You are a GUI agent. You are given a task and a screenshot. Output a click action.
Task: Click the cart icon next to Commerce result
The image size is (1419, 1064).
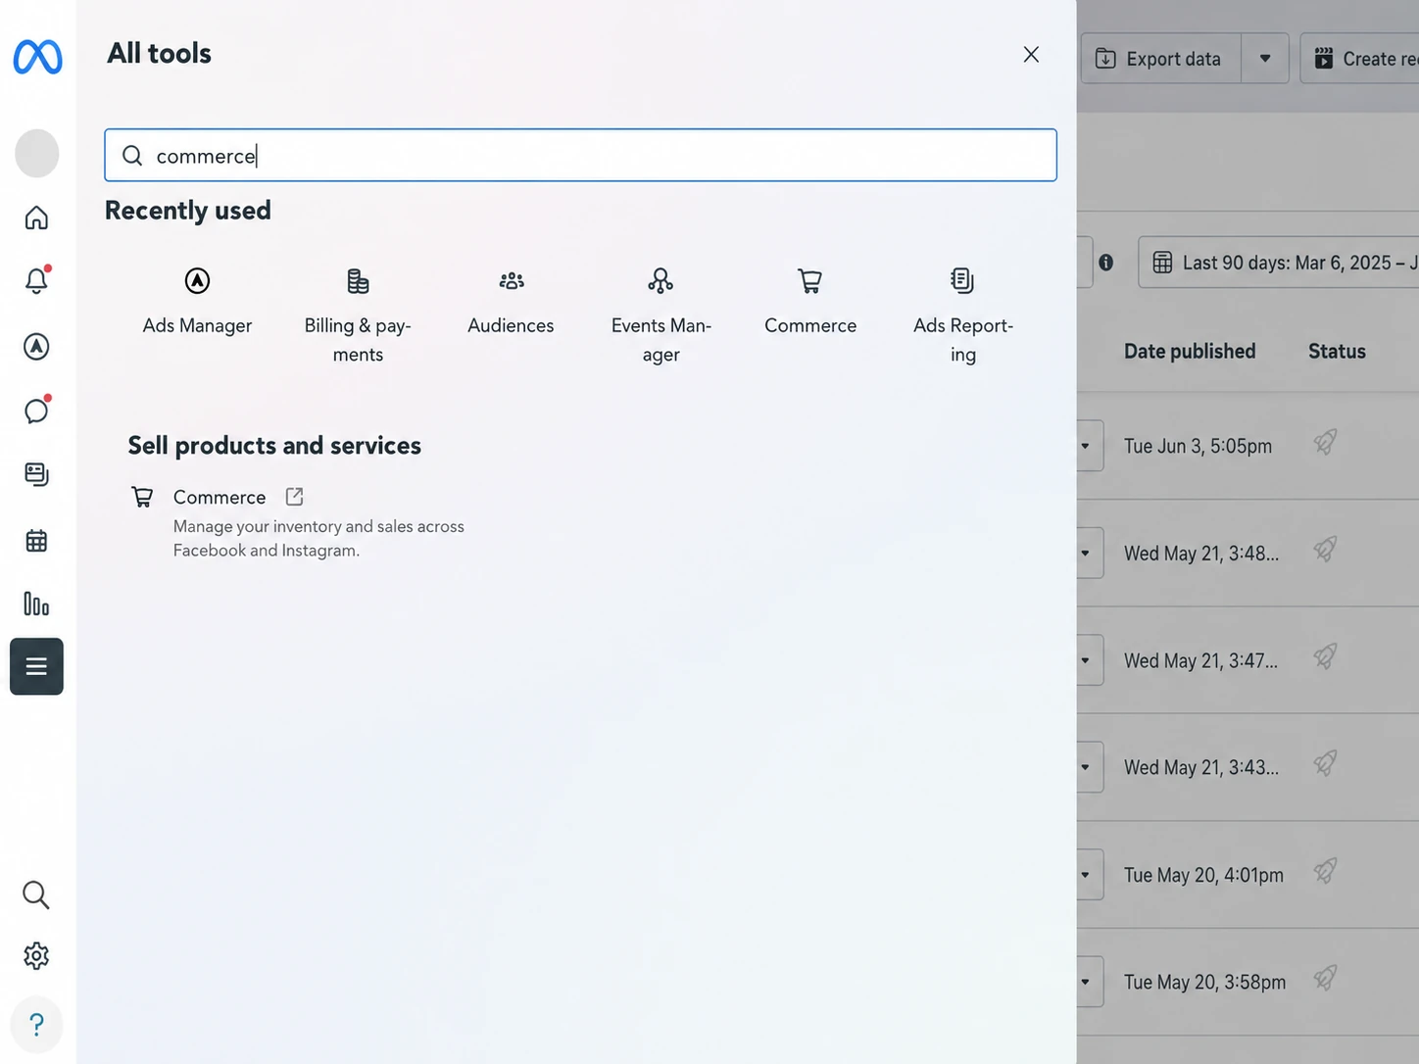coord(143,497)
